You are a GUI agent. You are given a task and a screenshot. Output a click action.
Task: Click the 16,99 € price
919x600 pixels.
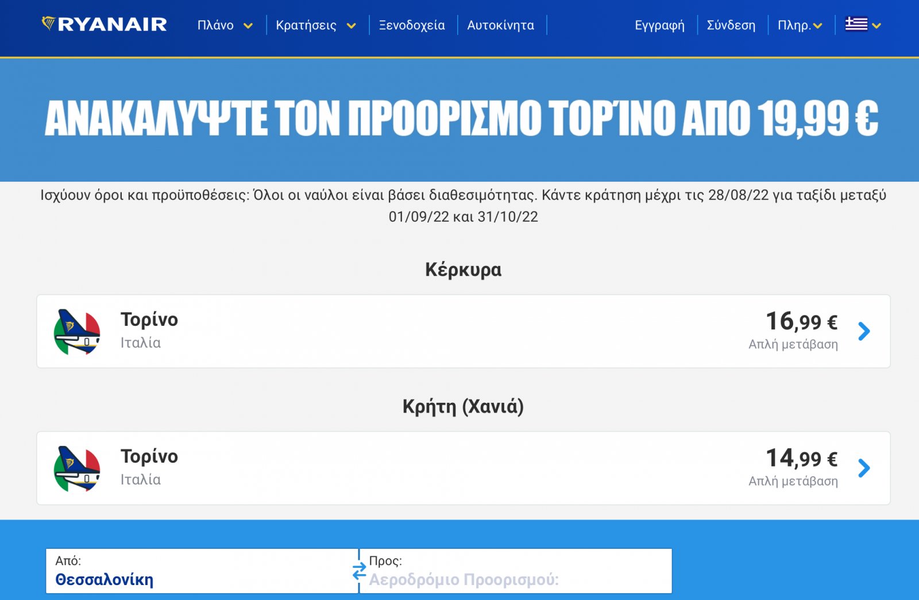pyautogui.click(x=802, y=321)
